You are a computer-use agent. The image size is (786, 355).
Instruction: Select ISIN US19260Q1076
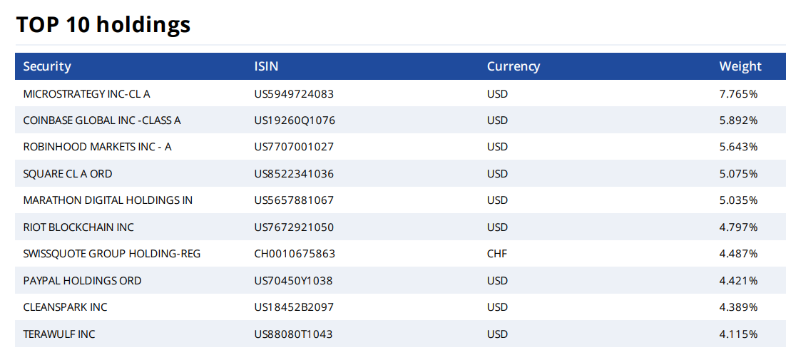[295, 120]
